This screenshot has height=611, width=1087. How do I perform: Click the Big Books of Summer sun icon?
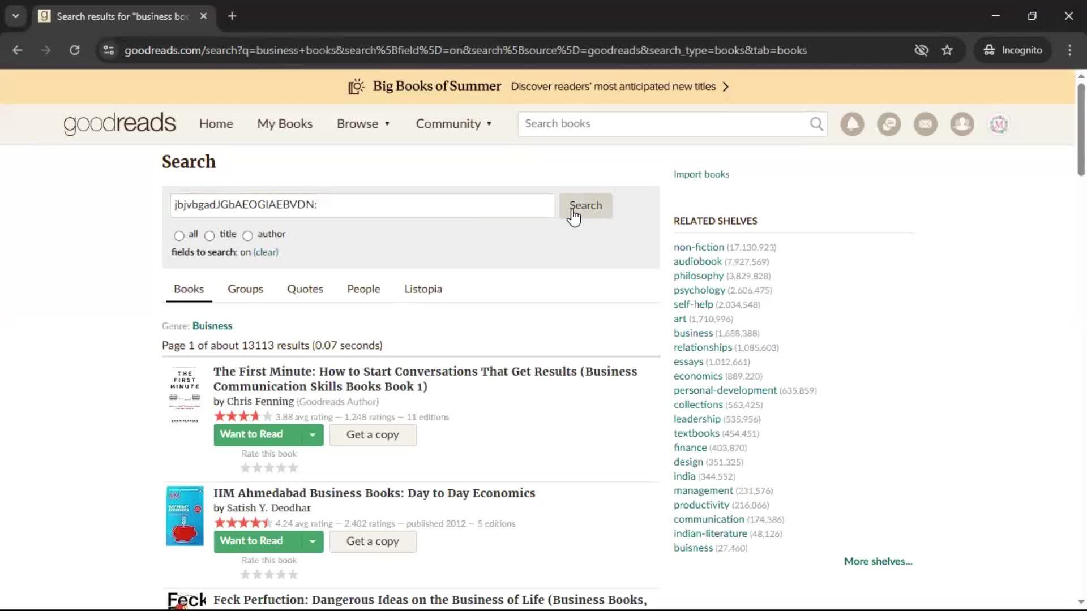point(356,87)
